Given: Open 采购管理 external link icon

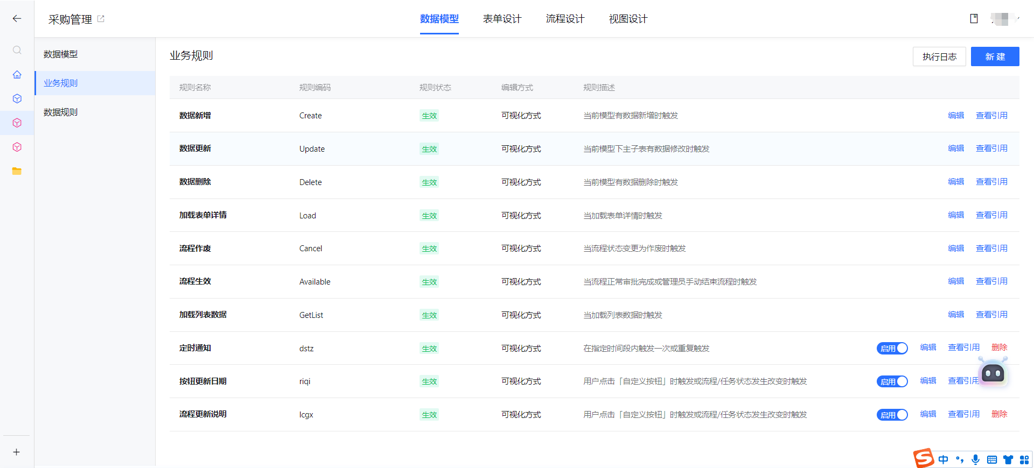Looking at the screenshot, I should pyautogui.click(x=101, y=19).
